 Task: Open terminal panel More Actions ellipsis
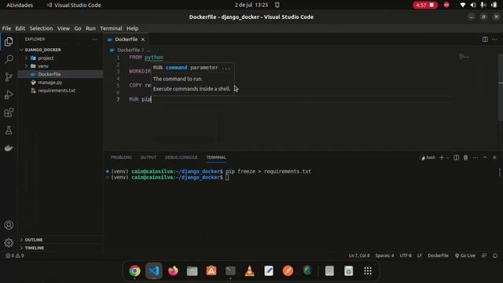(x=475, y=157)
